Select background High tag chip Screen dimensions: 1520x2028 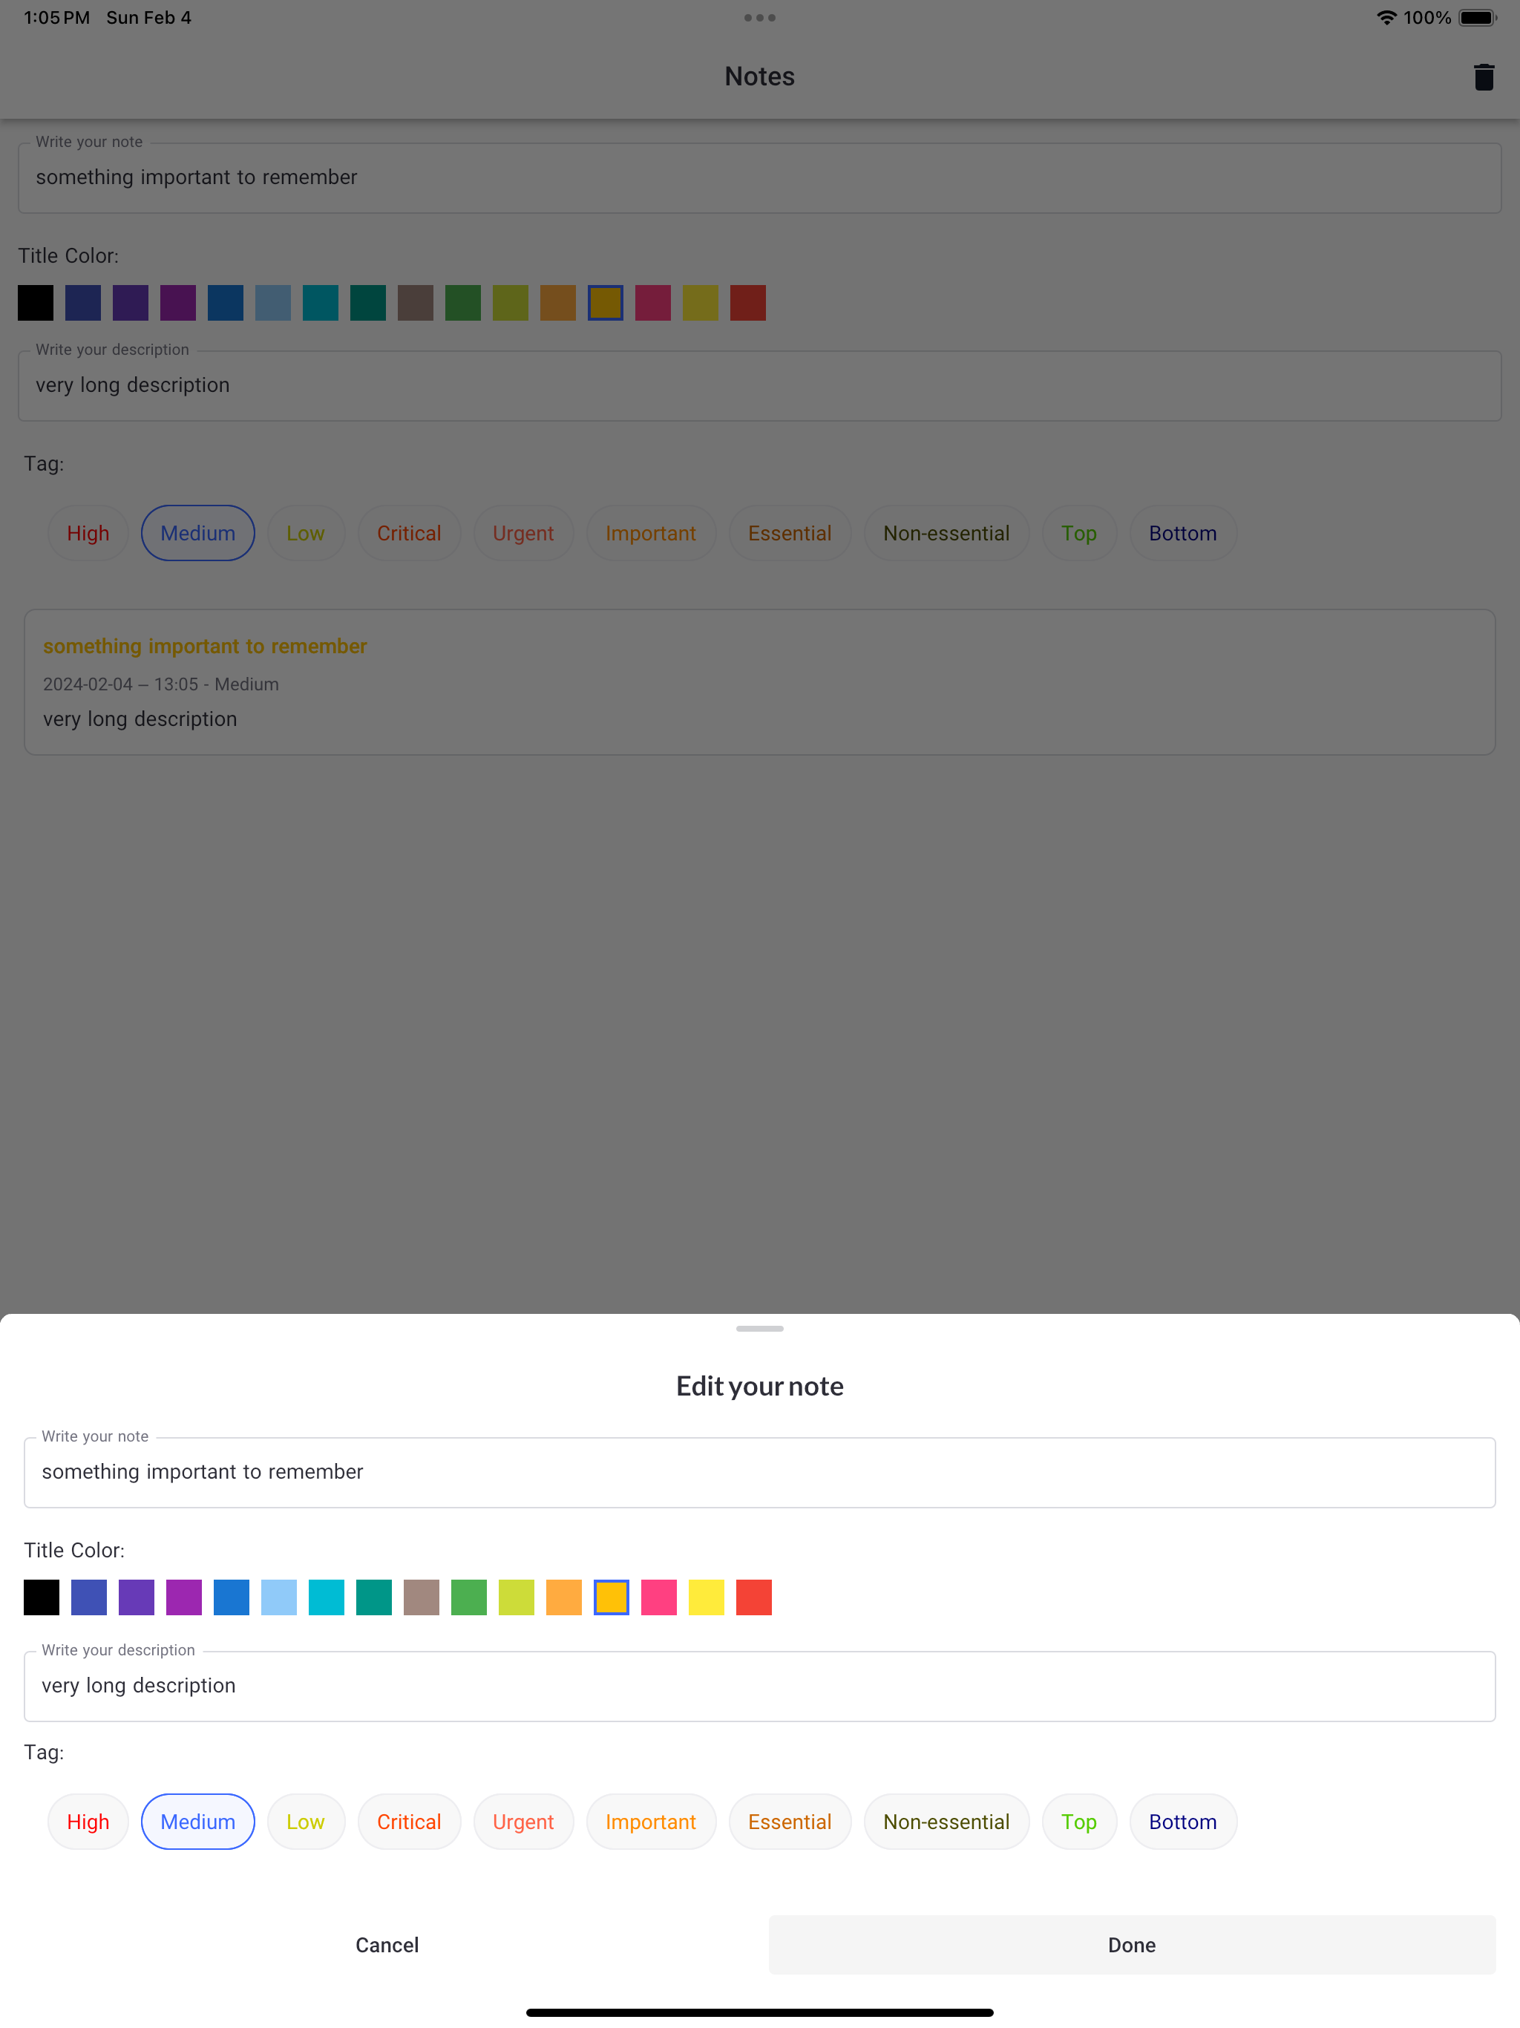click(x=88, y=533)
